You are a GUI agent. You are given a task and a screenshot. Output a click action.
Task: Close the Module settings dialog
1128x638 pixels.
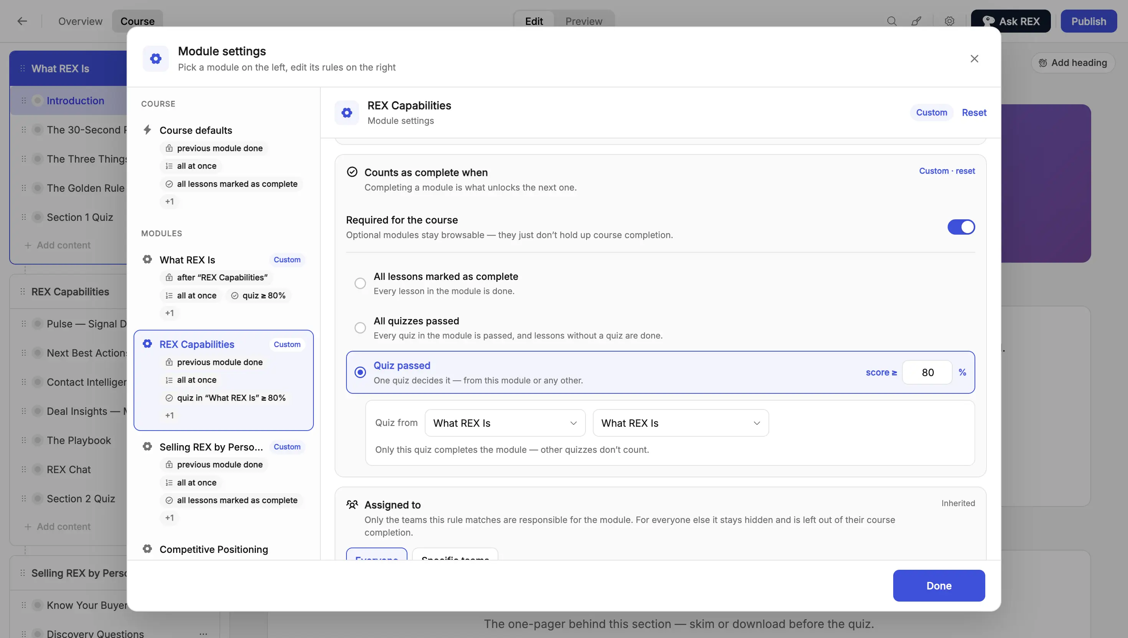coord(974,59)
